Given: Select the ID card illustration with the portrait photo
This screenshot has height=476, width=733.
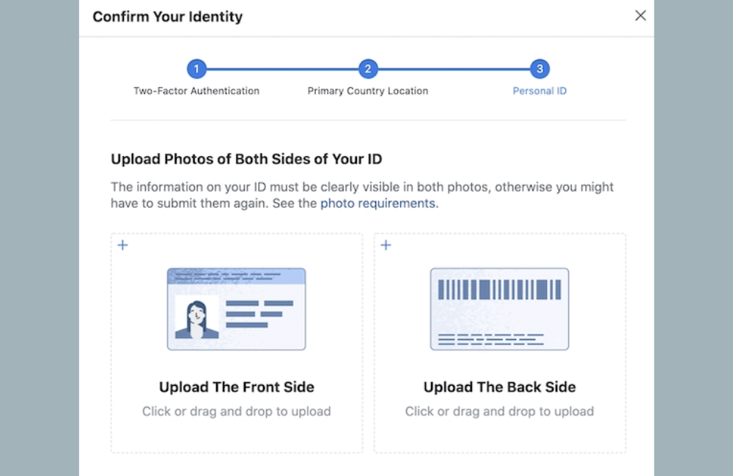Looking at the screenshot, I should pyautogui.click(x=236, y=308).
